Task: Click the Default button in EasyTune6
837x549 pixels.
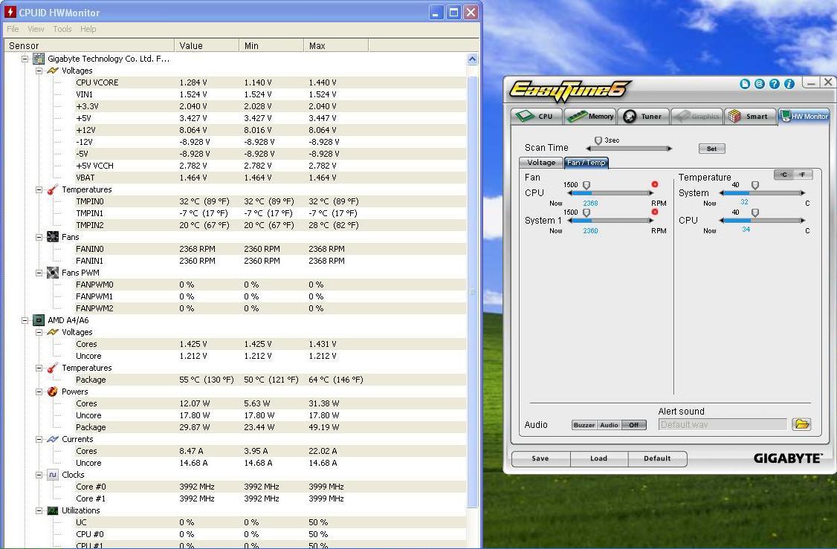Action: (x=657, y=458)
